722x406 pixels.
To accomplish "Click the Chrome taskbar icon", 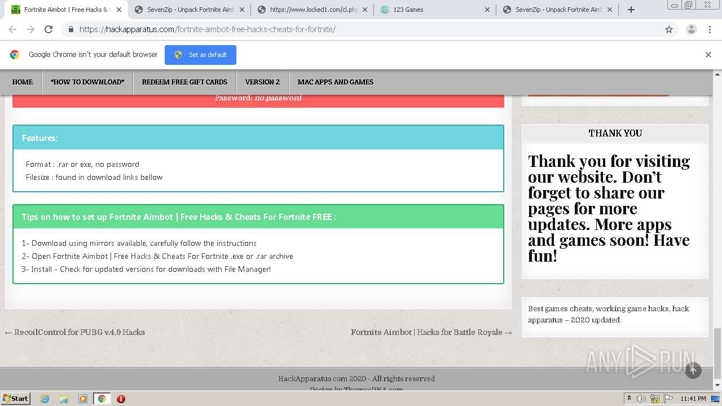I will (102, 399).
